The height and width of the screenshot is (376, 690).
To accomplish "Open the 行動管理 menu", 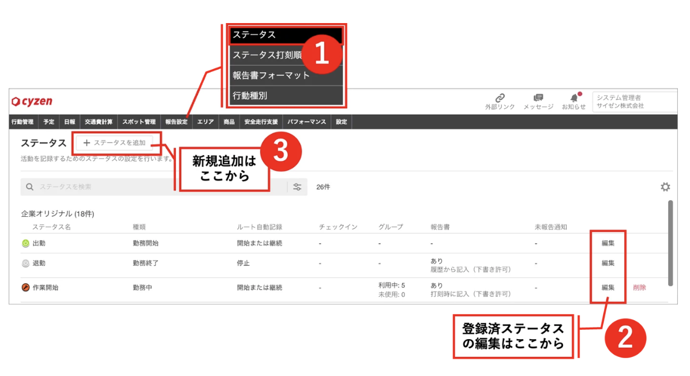I will [22, 122].
